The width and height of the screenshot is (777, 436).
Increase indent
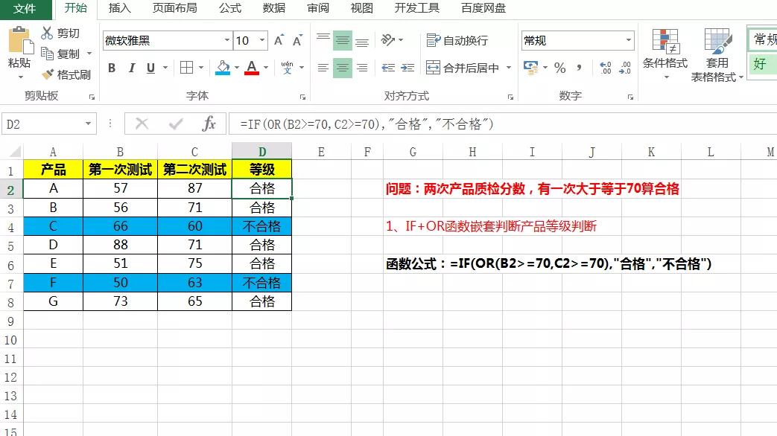click(407, 68)
